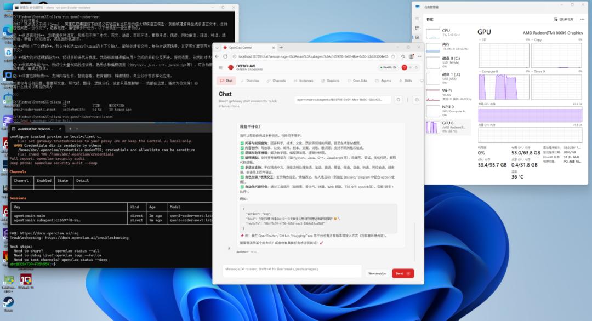Select Memory in Task Manager performance list
This screenshot has height=321, width=592.
click(x=448, y=47)
